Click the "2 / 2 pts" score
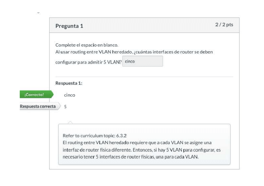Image resolution: width=264 pixels, height=186 pixels. pyautogui.click(x=224, y=25)
